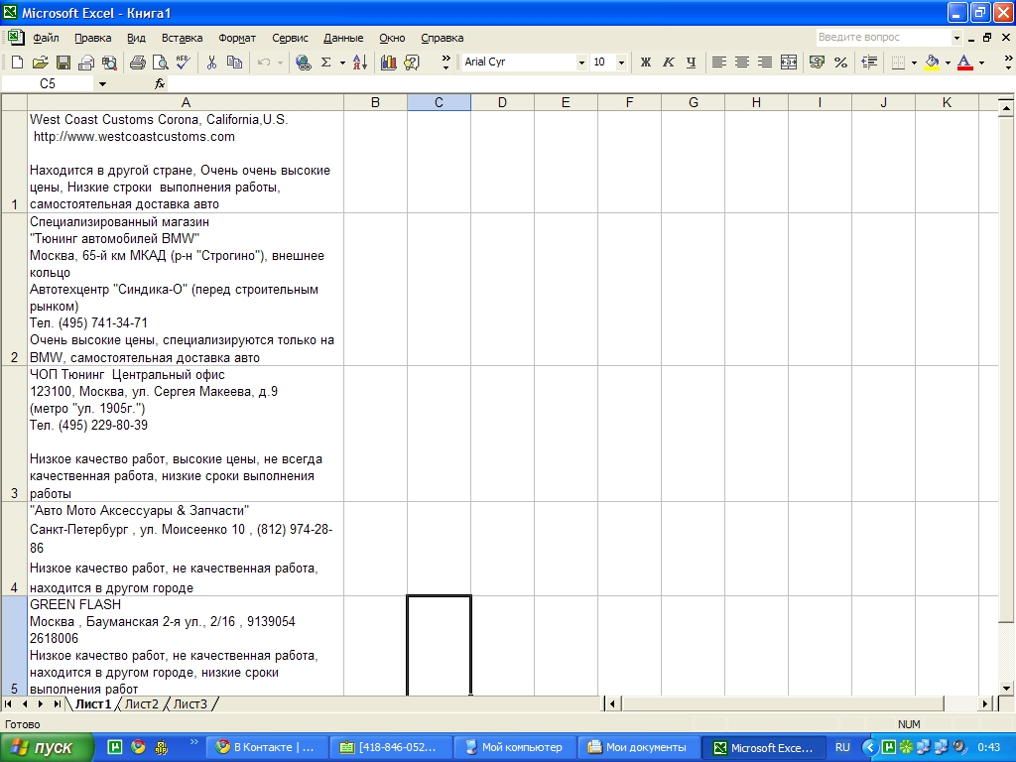Open the Сервис menu
The height and width of the screenshot is (762, 1016).
pos(290,38)
